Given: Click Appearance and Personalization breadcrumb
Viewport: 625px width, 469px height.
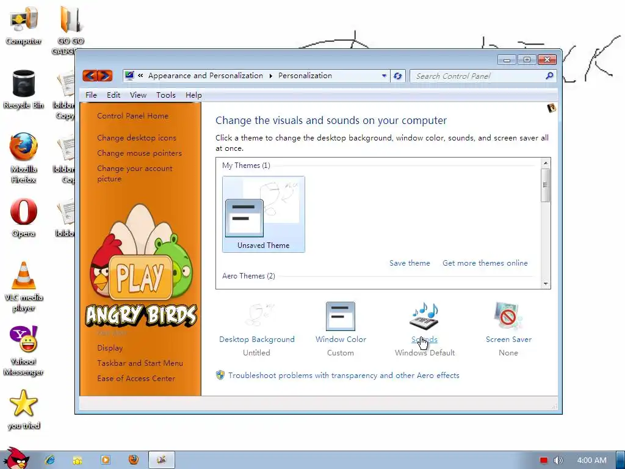Looking at the screenshot, I should coord(206,75).
